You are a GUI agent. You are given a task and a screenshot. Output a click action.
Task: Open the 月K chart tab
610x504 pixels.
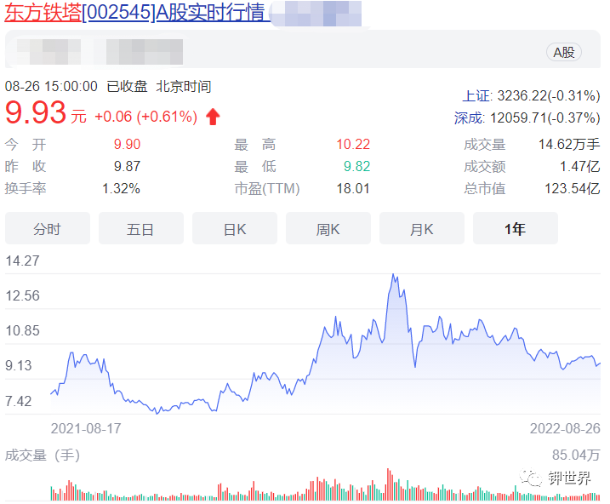click(422, 228)
